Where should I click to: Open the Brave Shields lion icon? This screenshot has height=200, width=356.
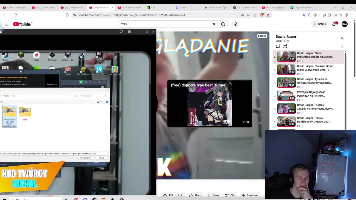(x=262, y=15)
